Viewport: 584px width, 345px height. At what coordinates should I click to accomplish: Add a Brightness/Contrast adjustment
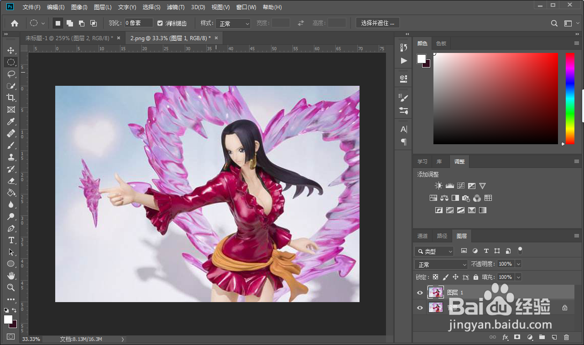[x=438, y=186]
